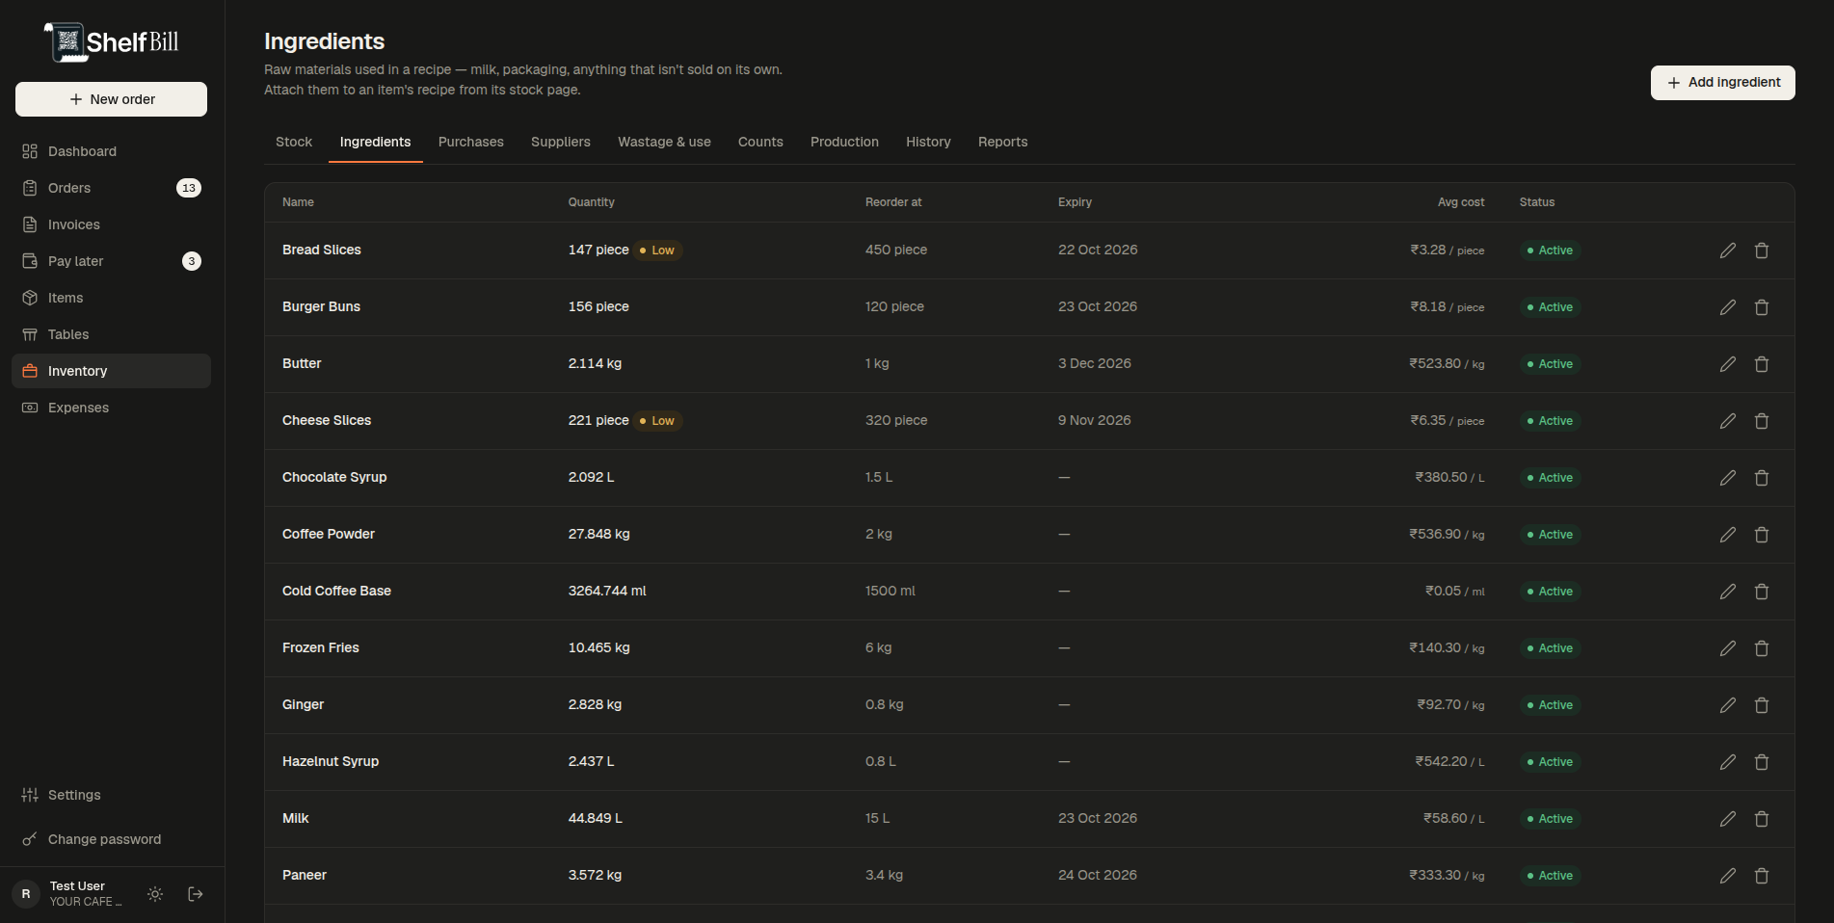Delete the Chocolate Syrup row
The height and width of the screenshot is (923, 1834).
point(1762,478)
